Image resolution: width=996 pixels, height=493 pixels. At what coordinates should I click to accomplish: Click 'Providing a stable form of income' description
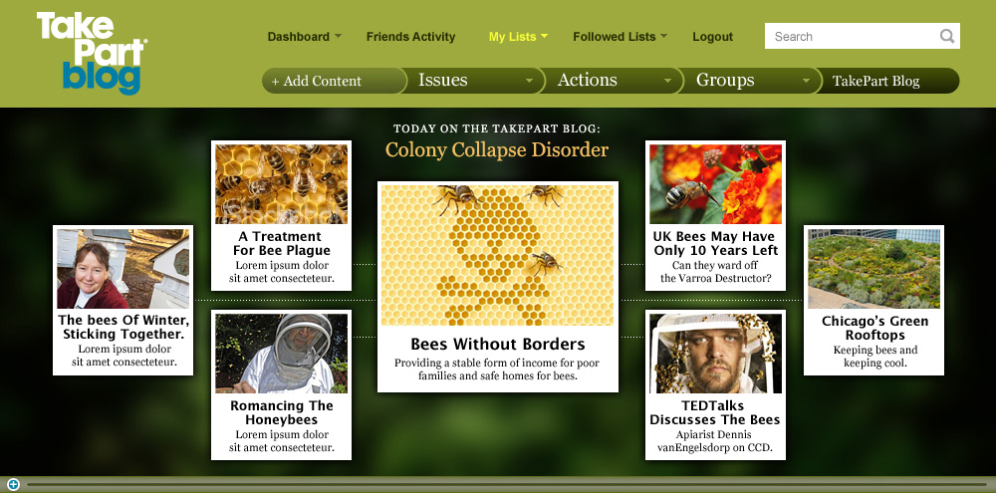[497, 370]
